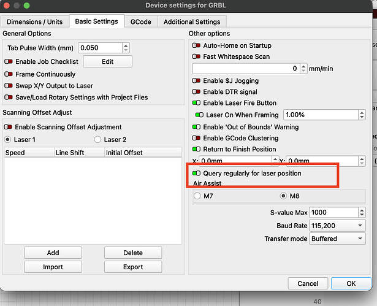This screenshot has width=377, height=306.
Task: Click the Import button
Action: (x=53, y=267)
